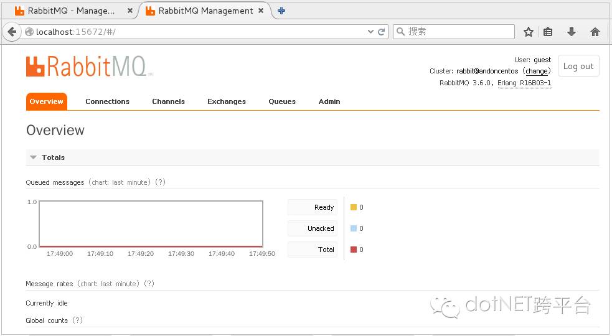Image resolution: width=612 pixels, height=336 pixels.
Task: Open downloads with the down arrow icon
Action: pyautogui.click(x=572, y=32)
